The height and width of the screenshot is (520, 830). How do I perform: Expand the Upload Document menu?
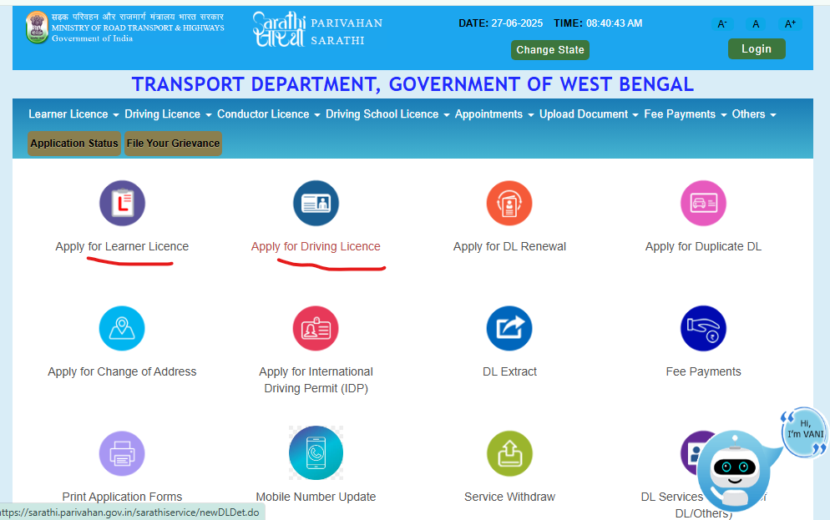[589, 114]
